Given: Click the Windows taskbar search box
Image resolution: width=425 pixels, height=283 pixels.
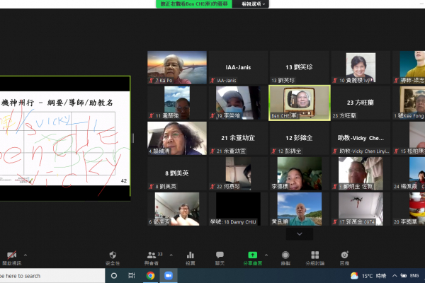Looking at the screenshot, I should [x=52, y=276].
